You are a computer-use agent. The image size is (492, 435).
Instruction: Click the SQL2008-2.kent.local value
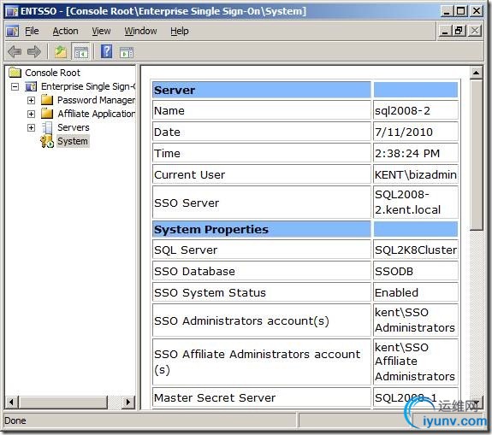(408, 203)
